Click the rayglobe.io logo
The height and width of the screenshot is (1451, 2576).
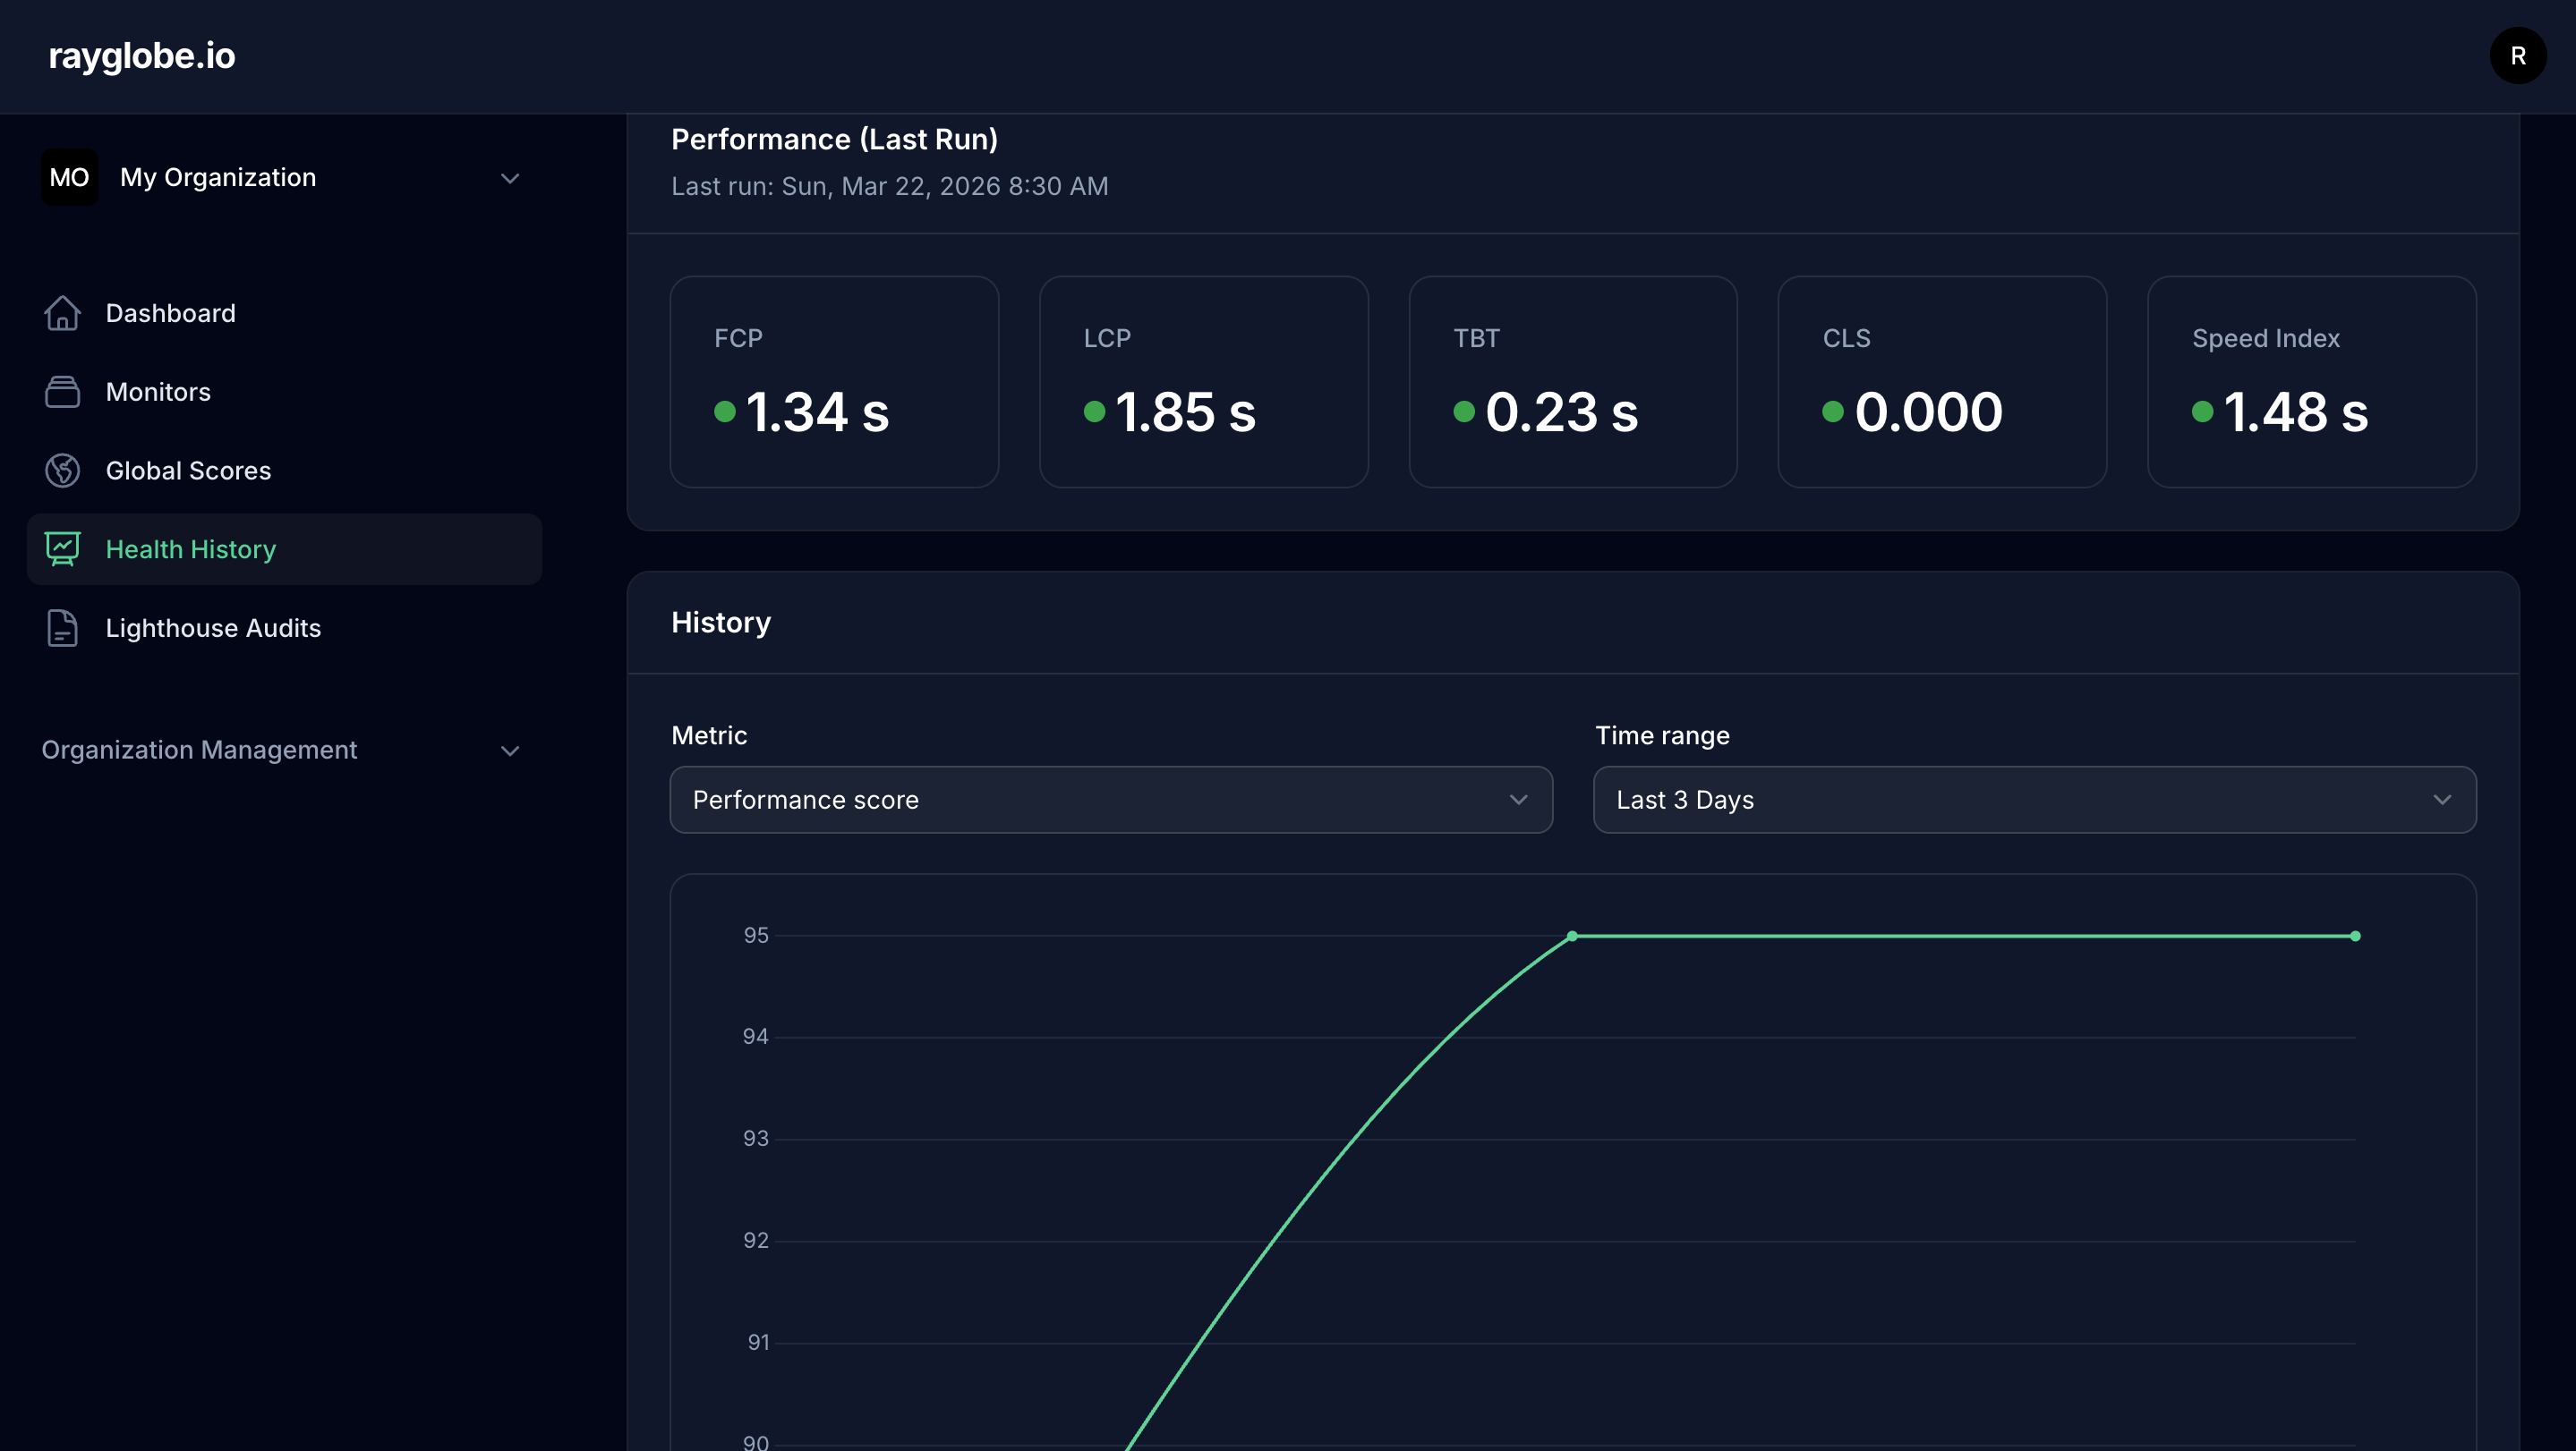(142, 56)
